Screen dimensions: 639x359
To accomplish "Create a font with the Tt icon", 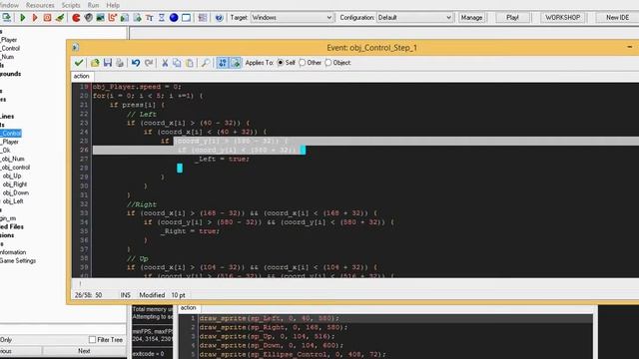I will [x=150, y=18].
